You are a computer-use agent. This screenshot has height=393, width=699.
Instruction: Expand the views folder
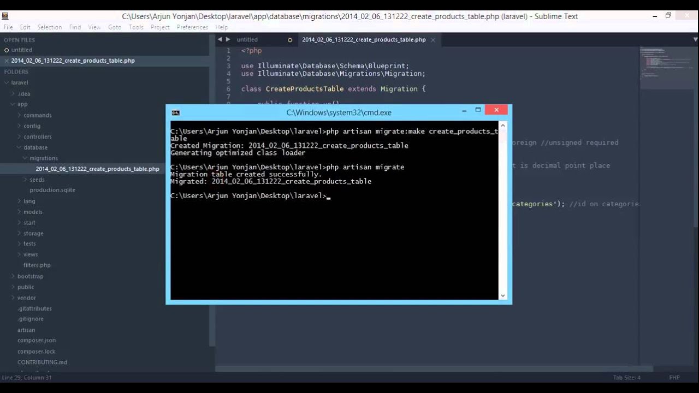pos(19,254)
